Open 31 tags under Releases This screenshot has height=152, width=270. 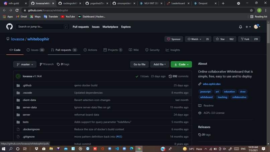[x=204, y=135]
